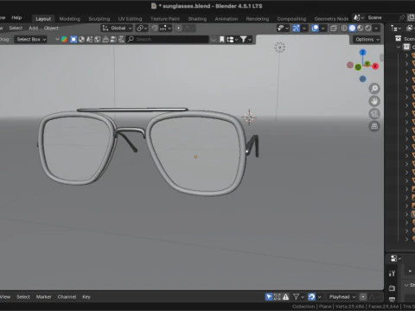
Task: Open Channel menu in timeline
Action: [x=67, y=296]
